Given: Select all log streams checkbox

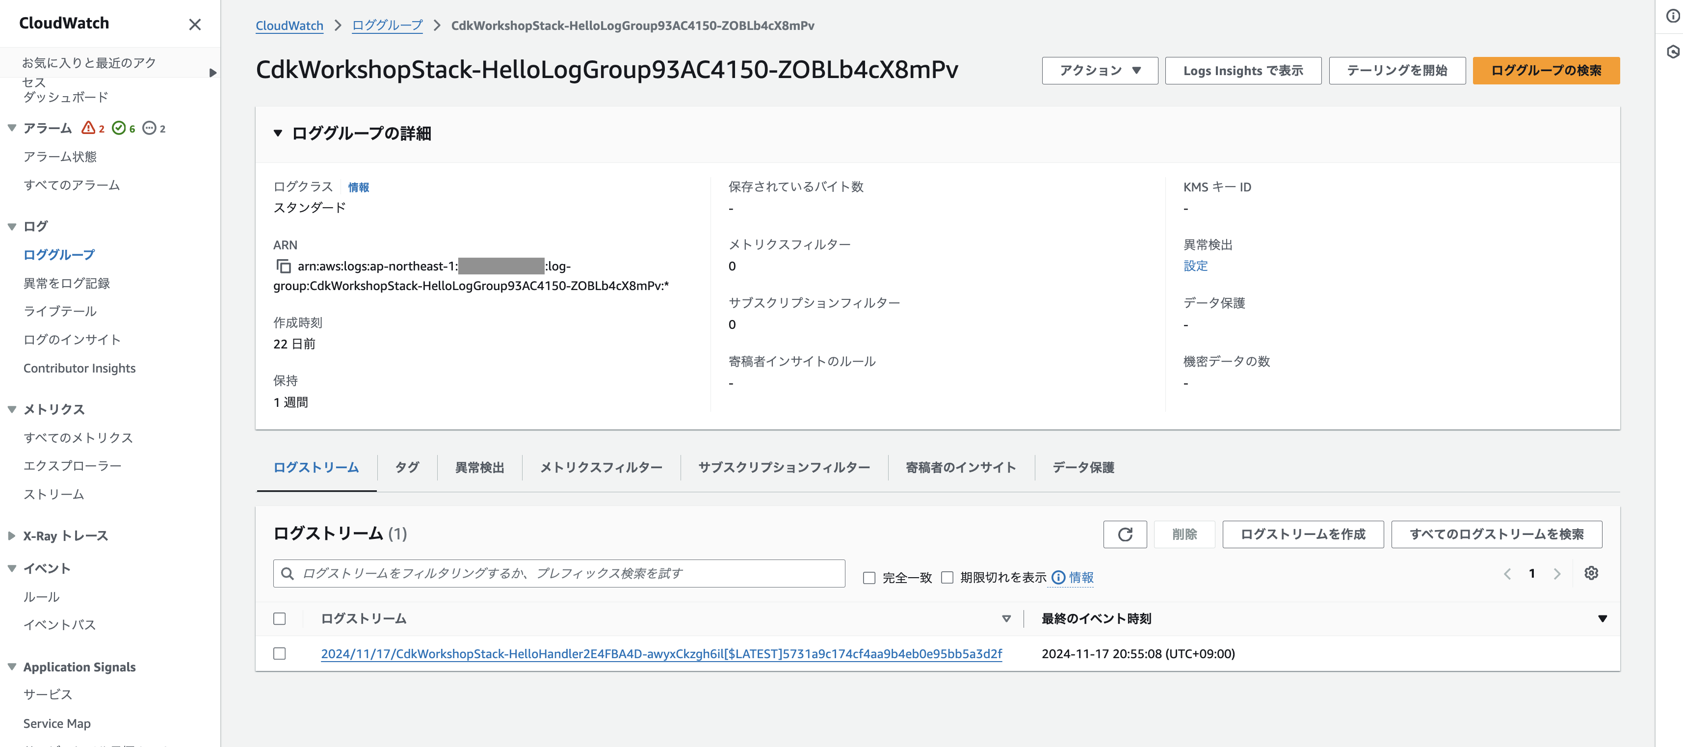Looking at the screenshot, I should 280,618.
